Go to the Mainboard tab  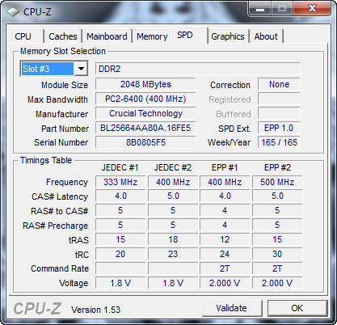coord(107,36)
